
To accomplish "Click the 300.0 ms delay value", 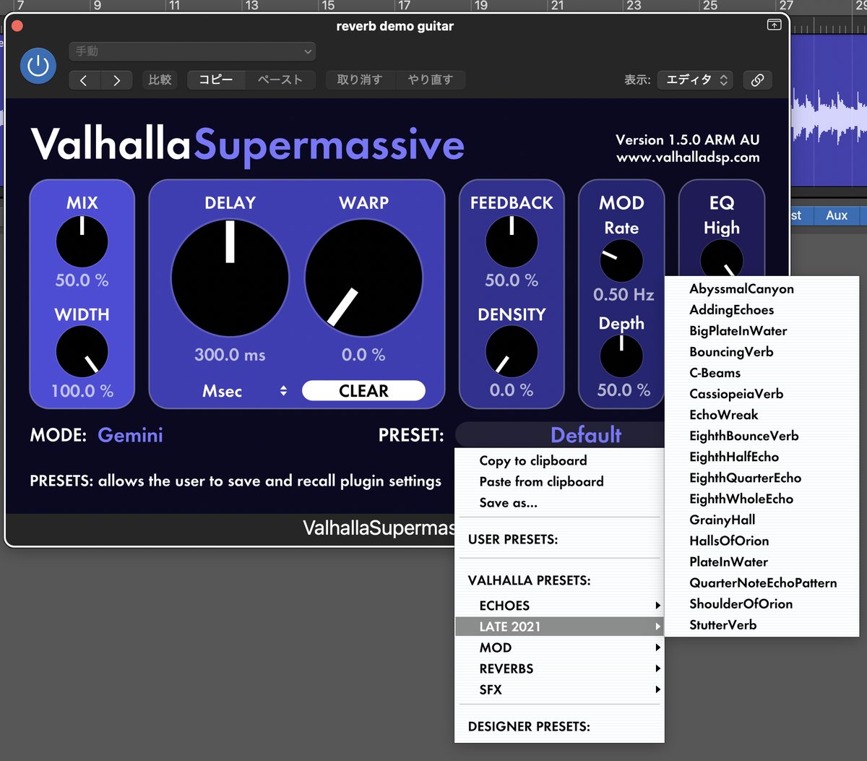I will (x=230, y=355).
